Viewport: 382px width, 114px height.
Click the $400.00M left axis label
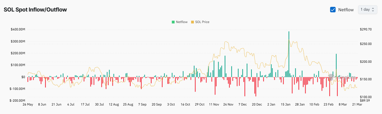pyautogui.click(x=18, y=29)
